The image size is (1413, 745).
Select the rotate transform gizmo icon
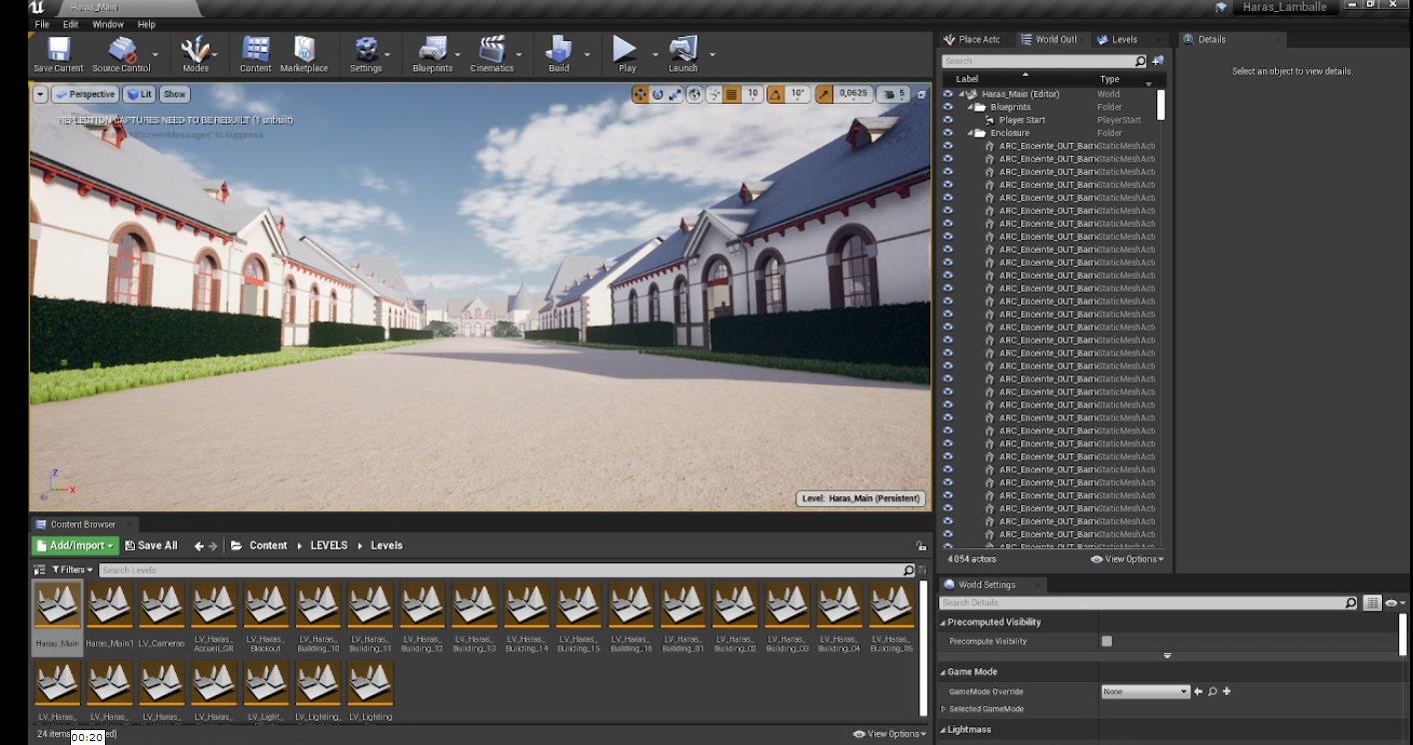(658, 94)
